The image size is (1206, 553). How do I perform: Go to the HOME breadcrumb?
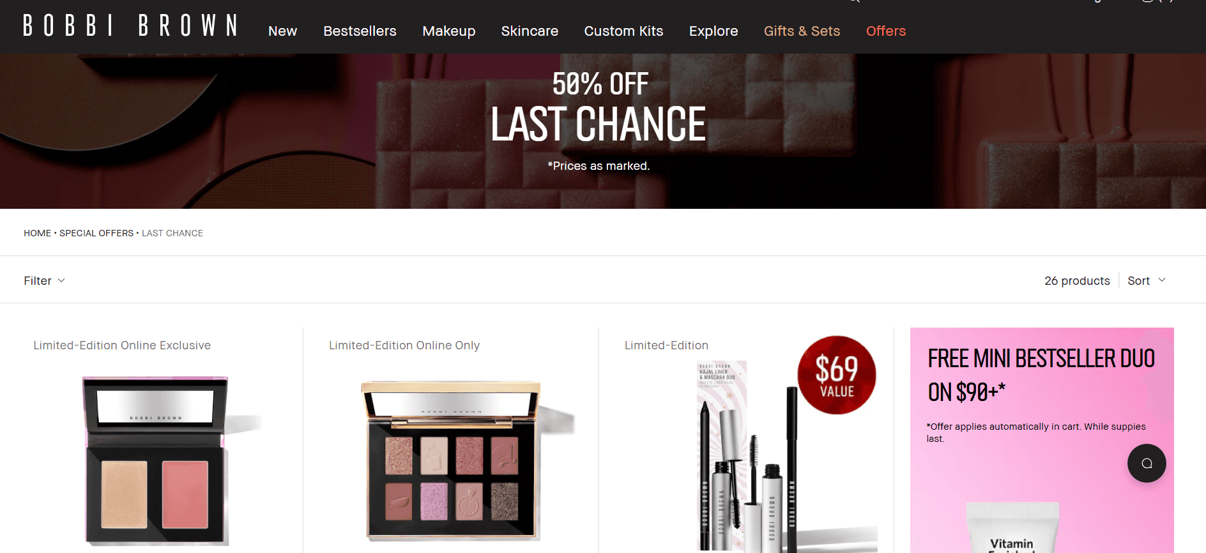click(37, 233)
